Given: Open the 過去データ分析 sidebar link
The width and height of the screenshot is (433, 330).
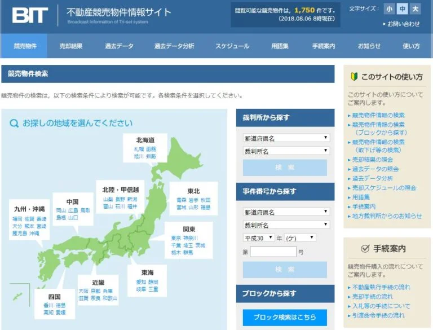Looking at the screenshot, I should tap(372, 178).
